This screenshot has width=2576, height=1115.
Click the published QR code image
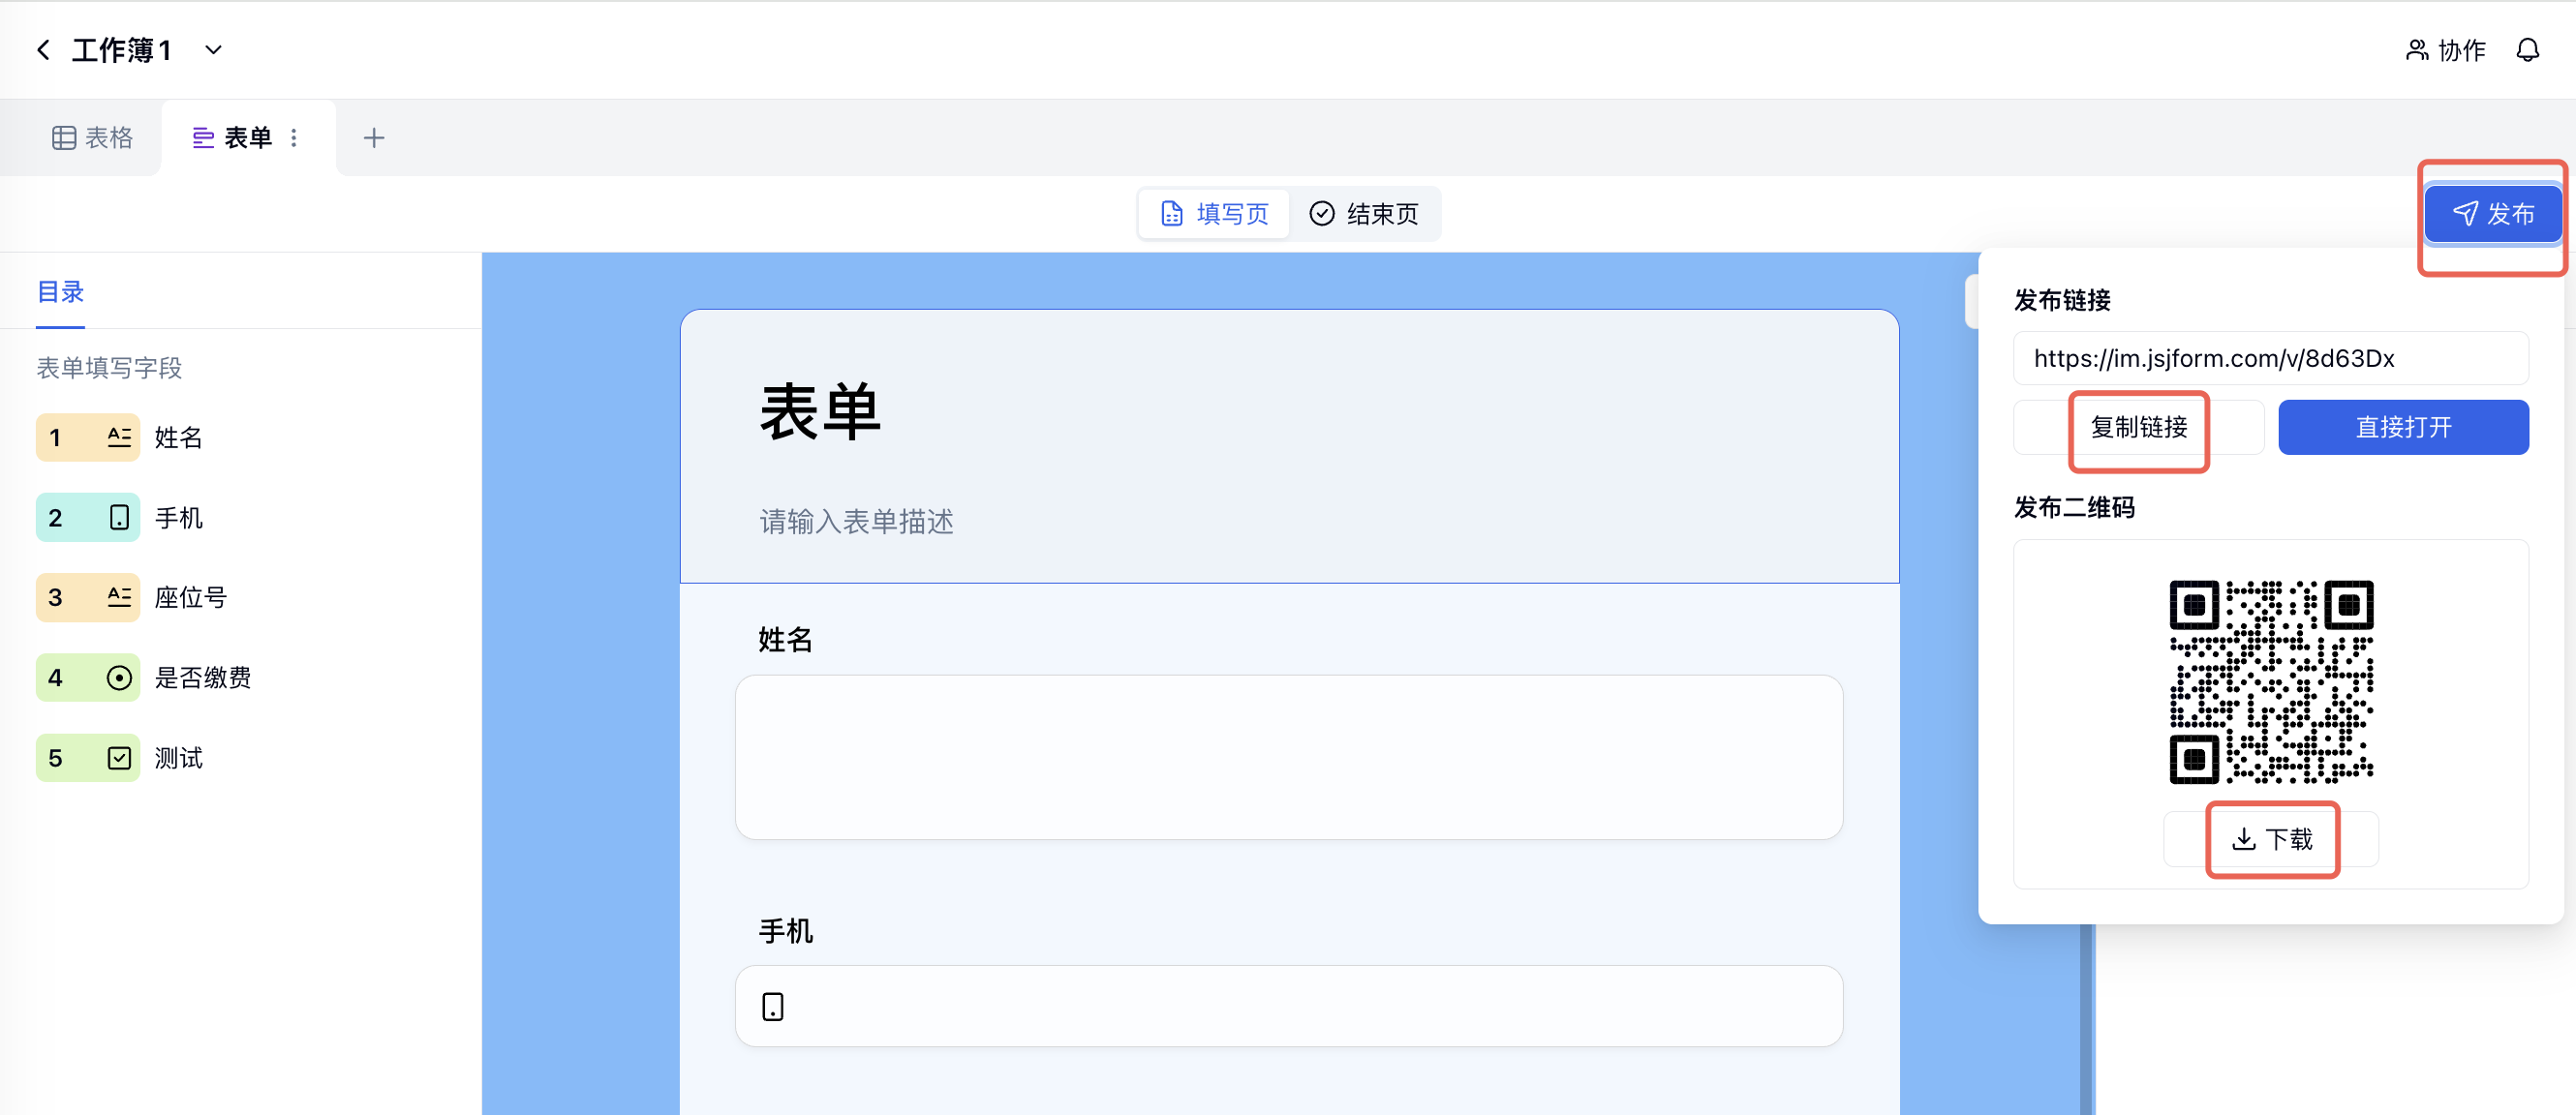pos(2271,681)
